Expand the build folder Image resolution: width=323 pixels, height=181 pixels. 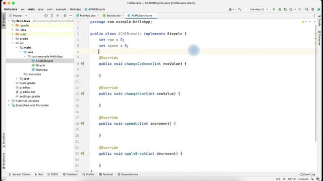13,34
